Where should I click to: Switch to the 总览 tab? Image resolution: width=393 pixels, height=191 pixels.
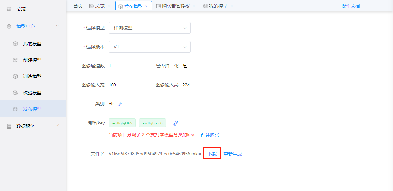click(100, 6)
